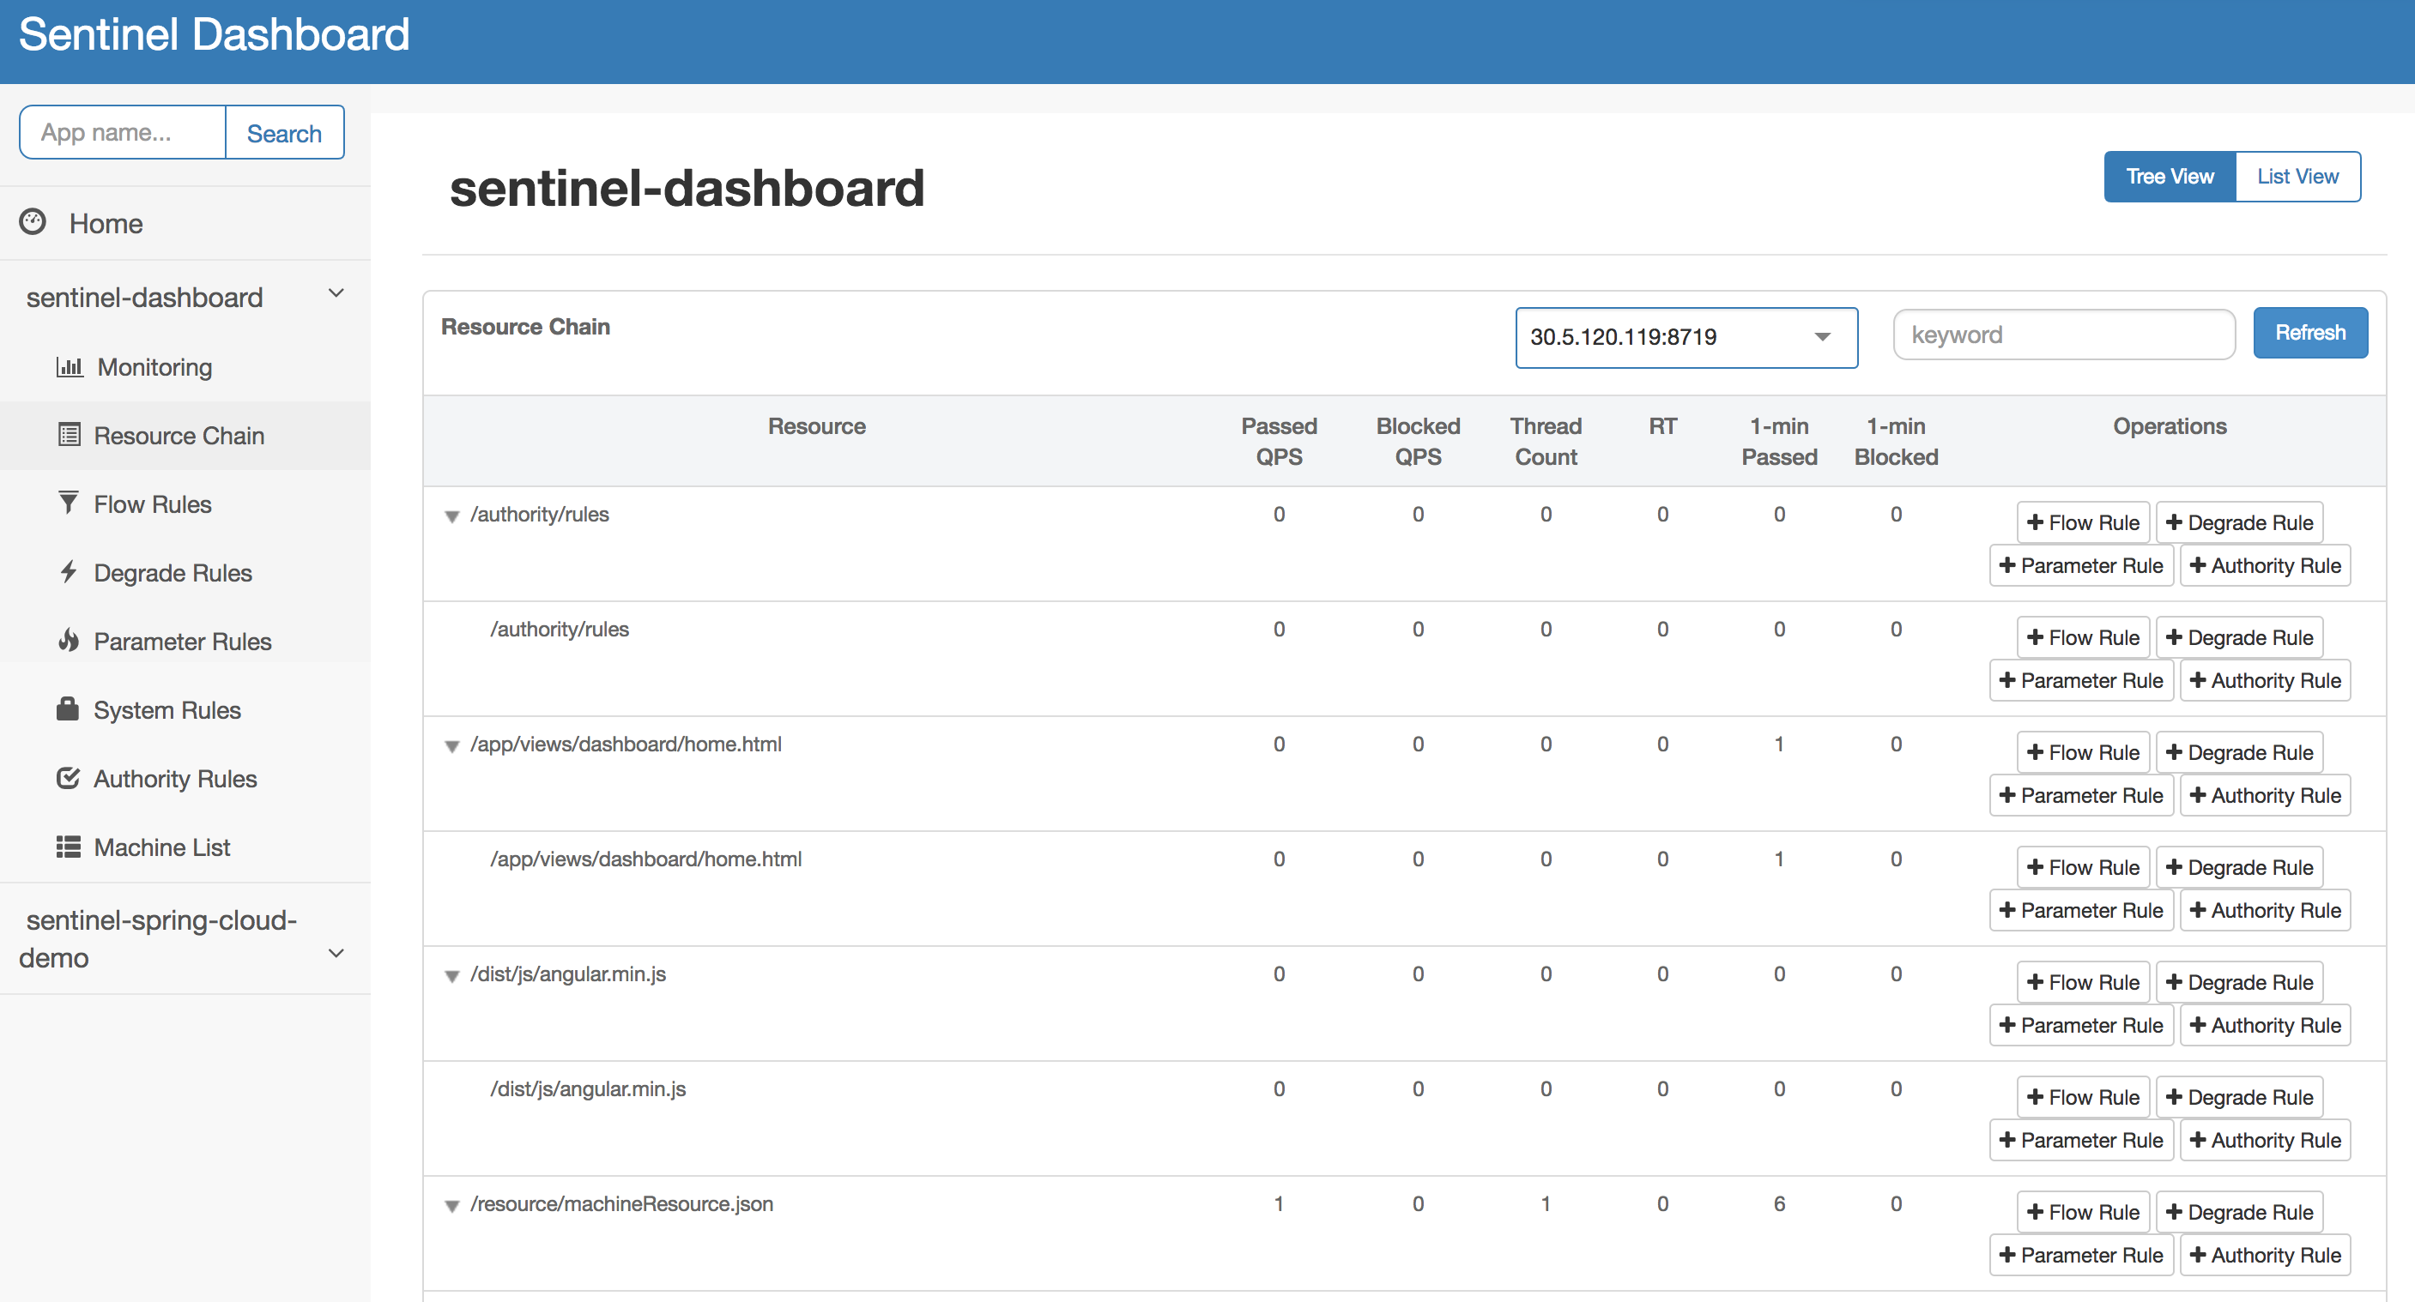This screenshot has height=1302, width=2415.
Task: Switch to List View
Action: [2297, 176]
